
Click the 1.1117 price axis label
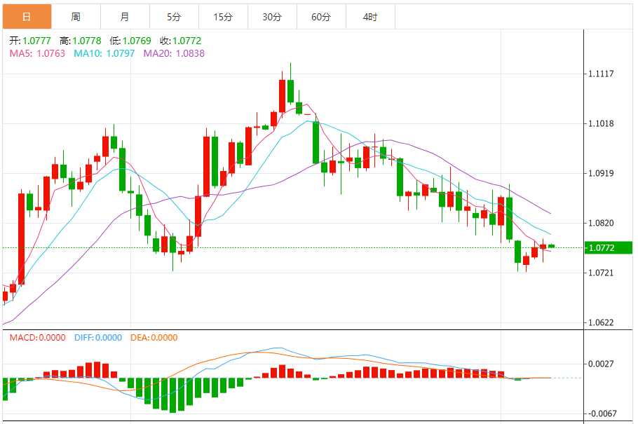[601, 74]
